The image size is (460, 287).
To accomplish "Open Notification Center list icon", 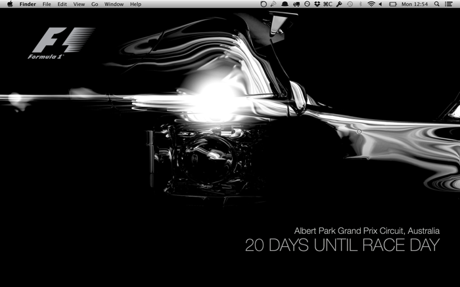I will 448,4.
